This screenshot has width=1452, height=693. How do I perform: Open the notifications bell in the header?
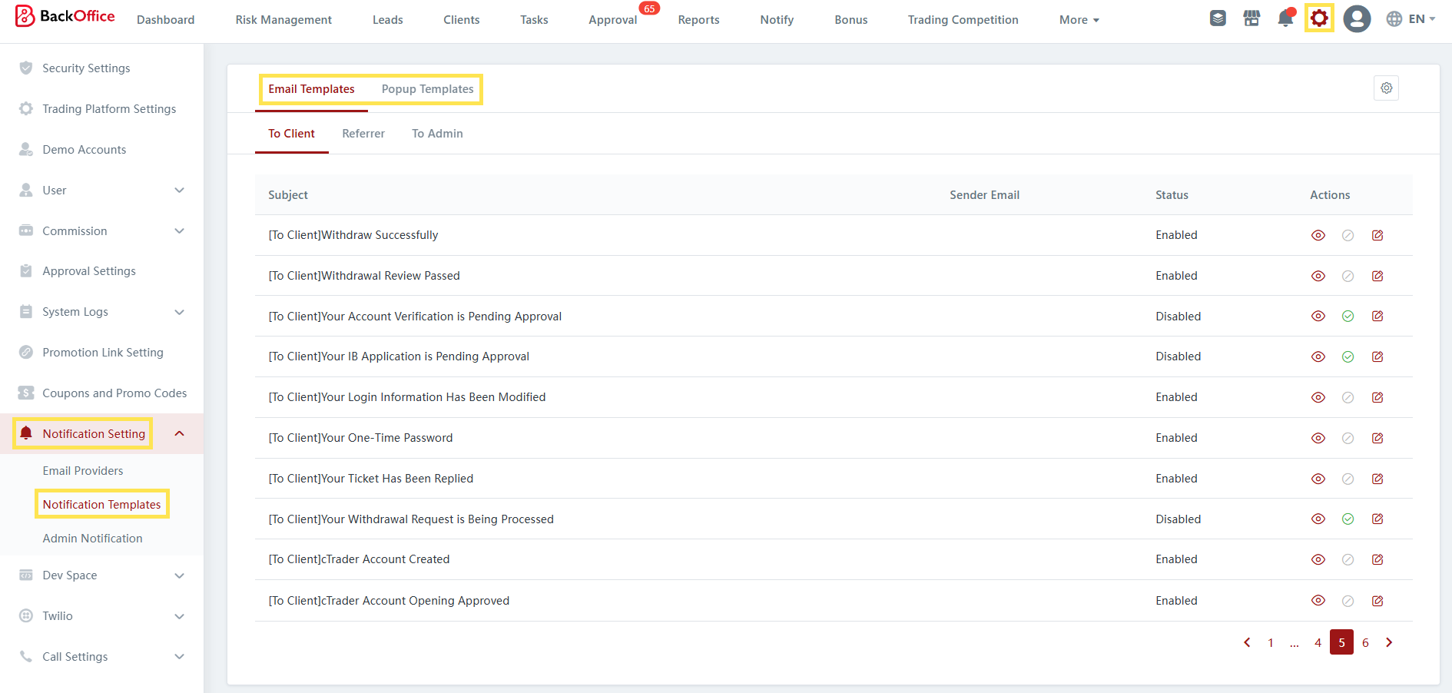tap(1285, 18)
